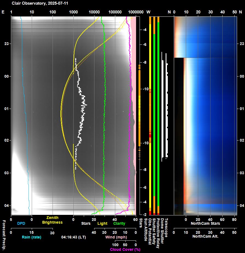
Task: Select the pink Wind (mph) axis label
Action: pos(114,237)
